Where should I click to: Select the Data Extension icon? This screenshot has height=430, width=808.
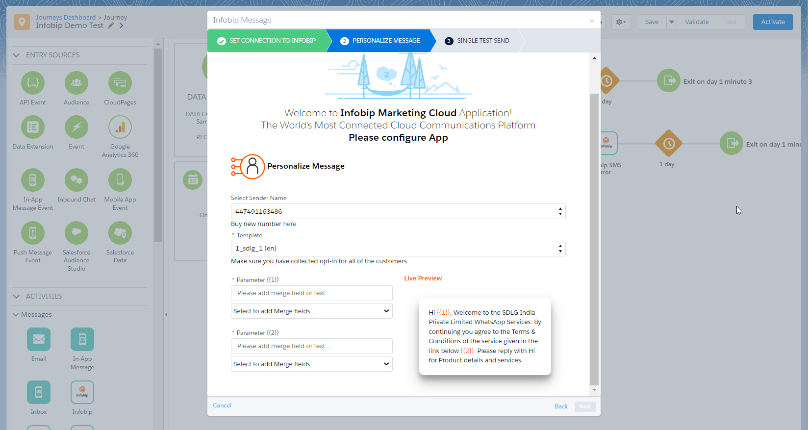pyautogui.click(x=33, y=127)
